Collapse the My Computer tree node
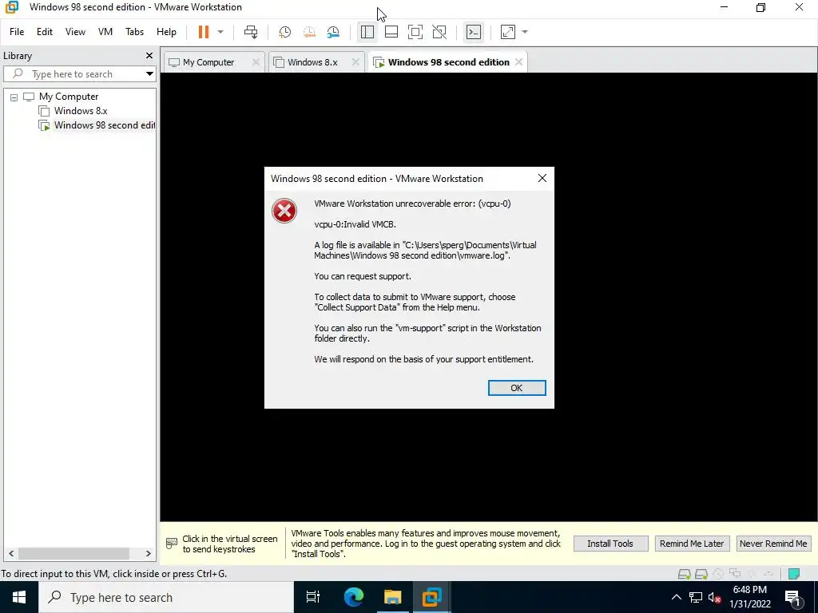The width and height of the screenshot is (818, 613). 14,97
